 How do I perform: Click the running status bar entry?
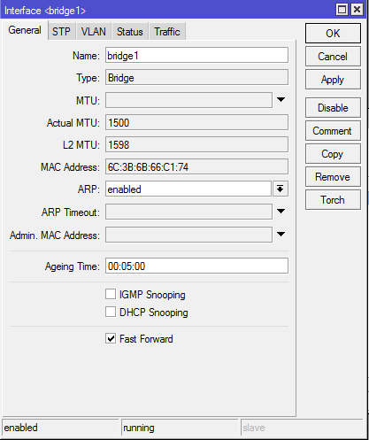click(x=180, y=428)
